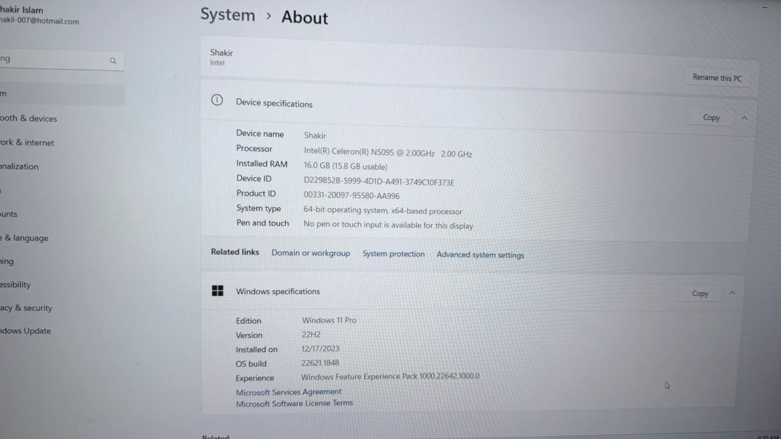Open the Domain or workgroup link
The image size is (781, 439).
(x=311, y=253)
